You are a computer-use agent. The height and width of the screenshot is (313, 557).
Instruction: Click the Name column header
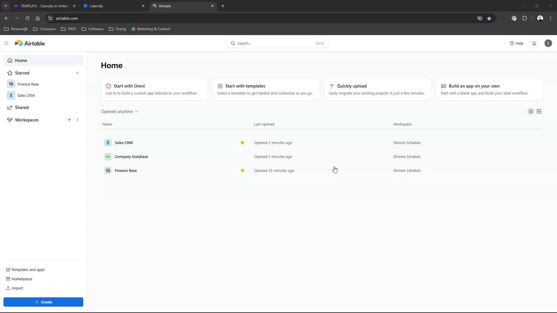107,124
